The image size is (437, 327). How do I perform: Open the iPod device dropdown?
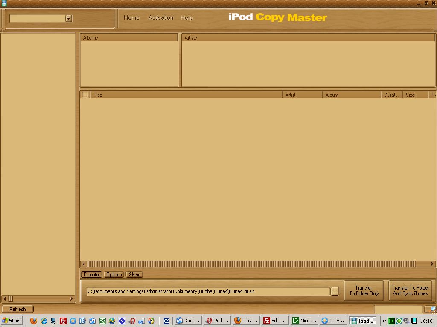[x=69, y=18]
